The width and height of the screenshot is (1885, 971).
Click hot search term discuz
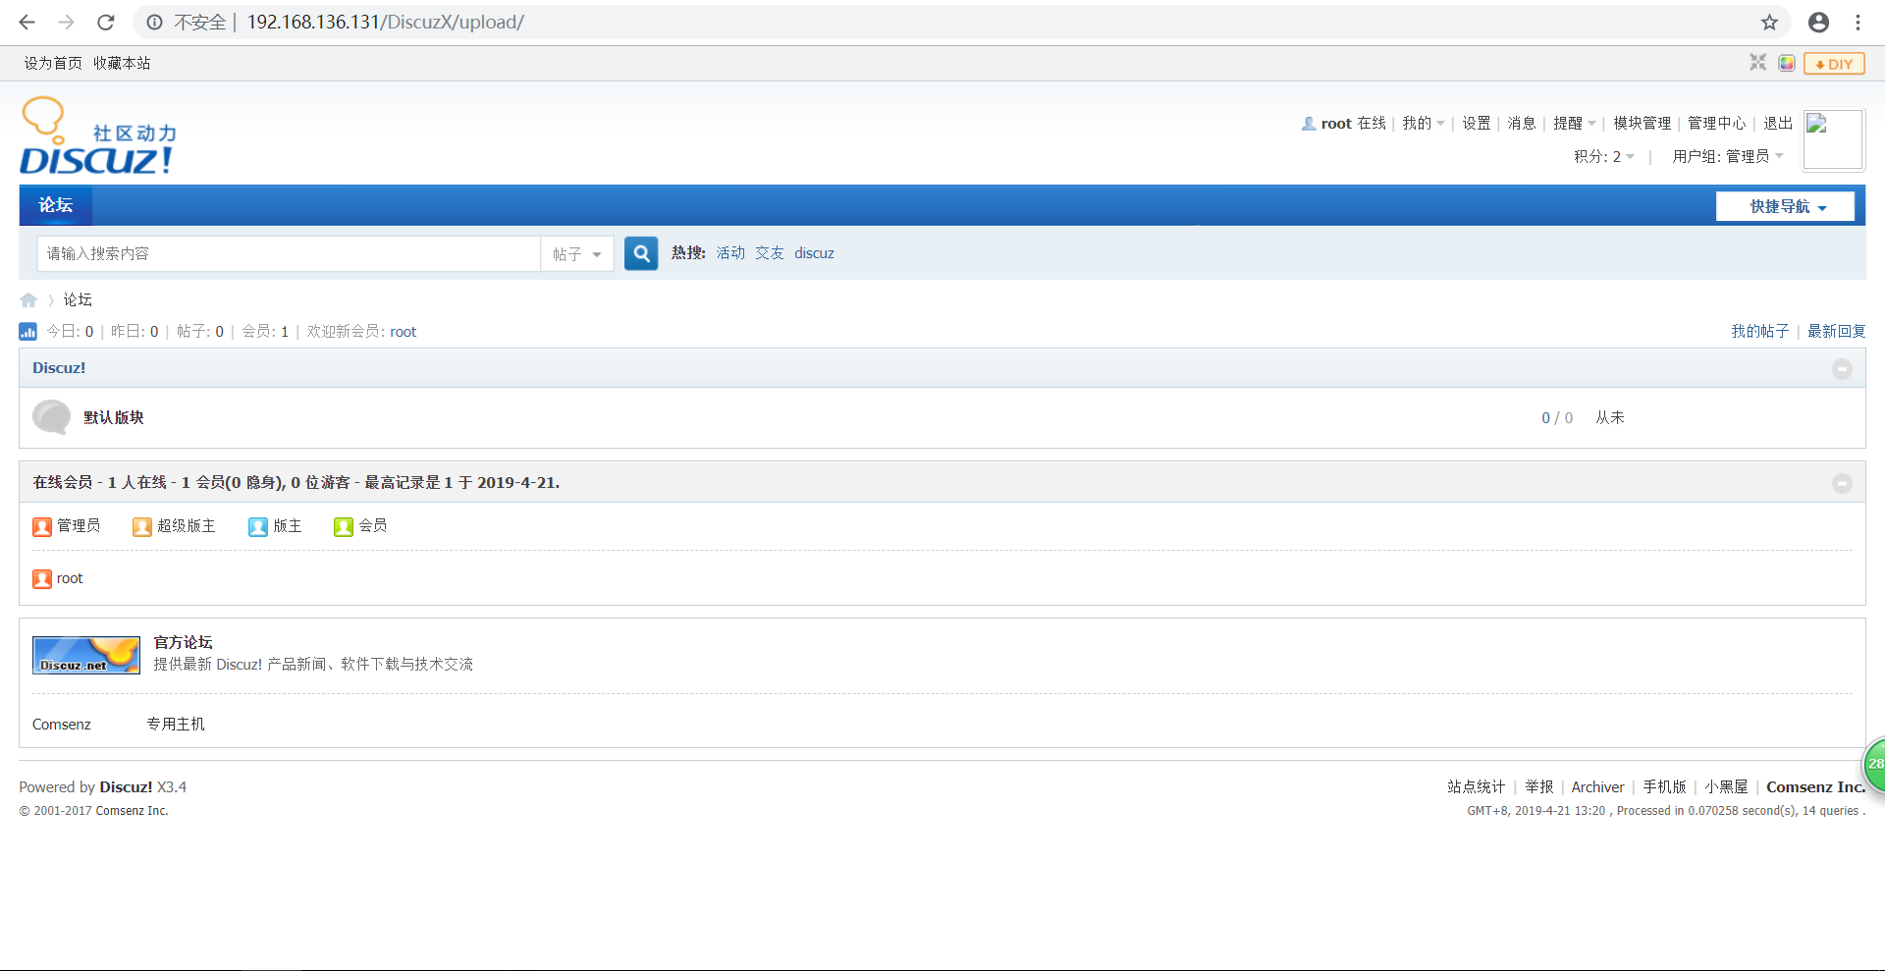click(814, 253)
